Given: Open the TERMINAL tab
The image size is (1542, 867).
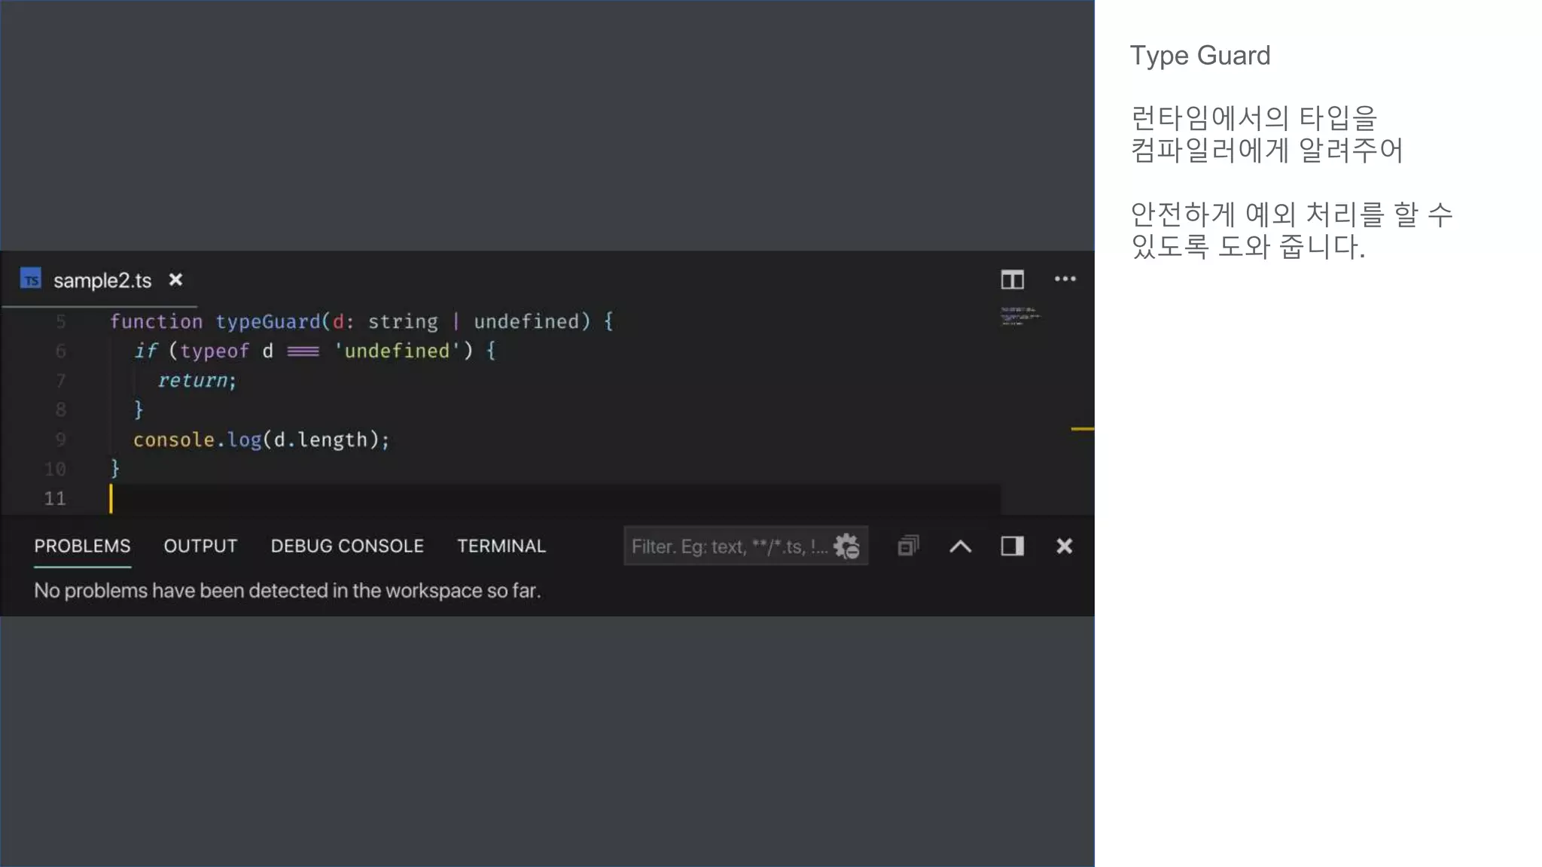Looking at the screenshot, I should (501, 546).
